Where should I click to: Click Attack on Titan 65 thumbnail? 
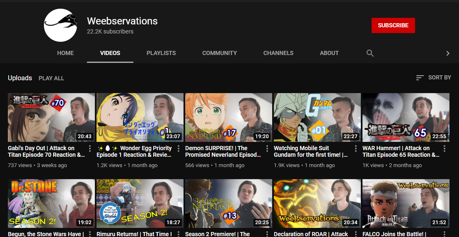point(406,117)
